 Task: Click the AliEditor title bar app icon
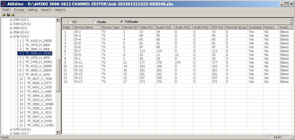coord(4,4)
